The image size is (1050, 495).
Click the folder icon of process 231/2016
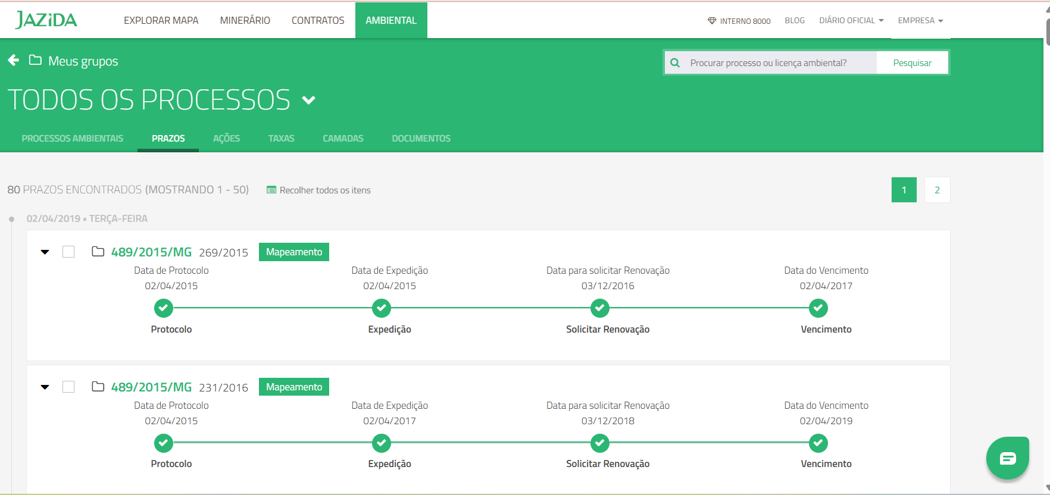tap(98, 387)
